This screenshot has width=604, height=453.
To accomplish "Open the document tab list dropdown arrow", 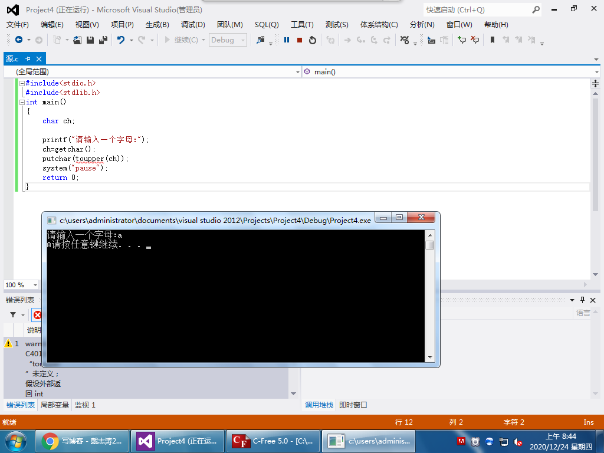I will pyautogui.click(x=596, y=60).
